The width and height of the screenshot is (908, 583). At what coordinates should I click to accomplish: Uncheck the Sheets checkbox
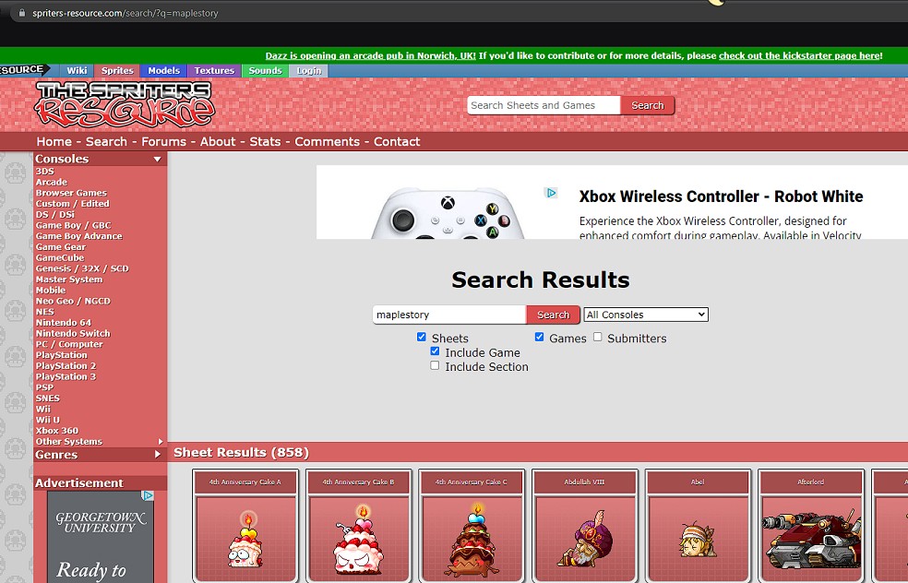422,337
